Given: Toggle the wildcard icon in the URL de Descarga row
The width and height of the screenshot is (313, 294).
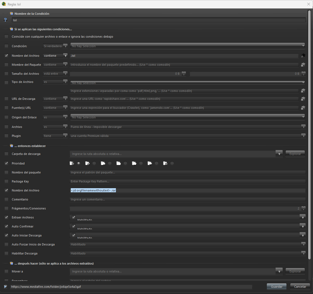Looking at the screenshot, I should (303, 99).
